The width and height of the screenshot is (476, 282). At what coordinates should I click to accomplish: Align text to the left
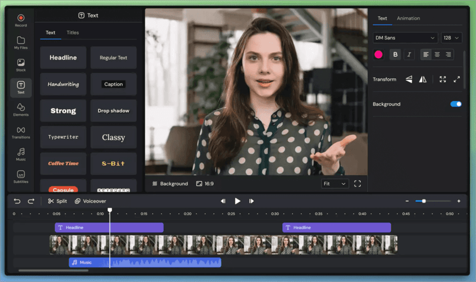pyautogui.click(x=426, y=55)
